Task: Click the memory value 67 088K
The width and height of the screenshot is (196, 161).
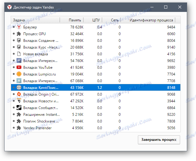Action: point(77,81)
